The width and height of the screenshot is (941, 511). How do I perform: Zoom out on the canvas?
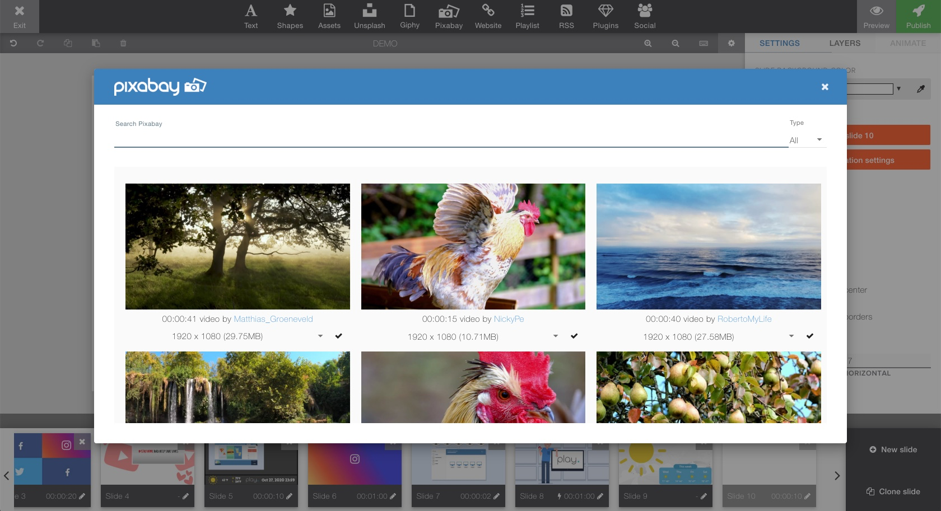pyautogui.click(x=676, y=43)
